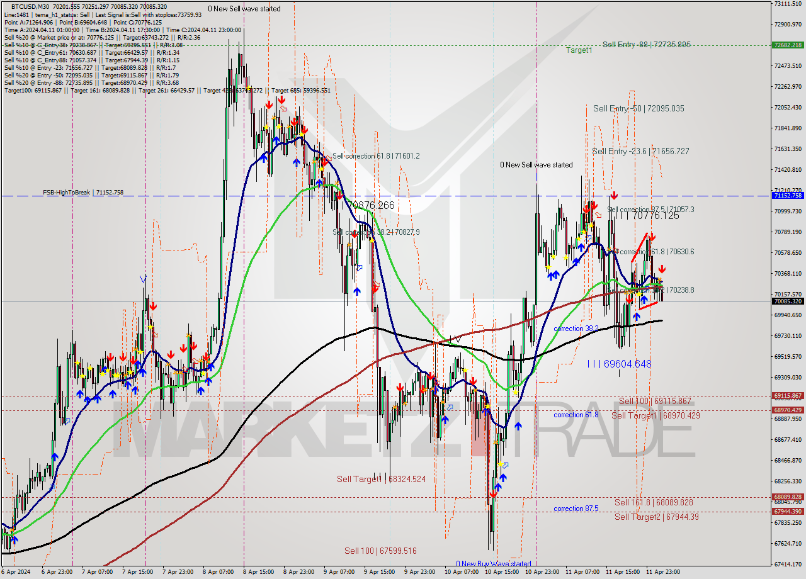Click the red 68089.828 price axis tag

click(787, 497)
